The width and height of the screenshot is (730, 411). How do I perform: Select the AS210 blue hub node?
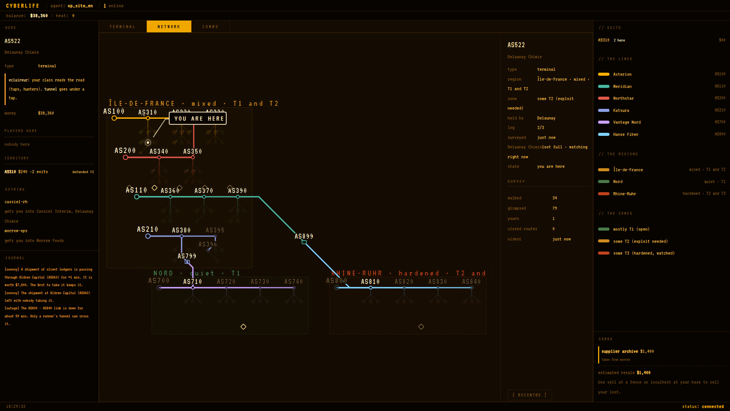[148, 236]
